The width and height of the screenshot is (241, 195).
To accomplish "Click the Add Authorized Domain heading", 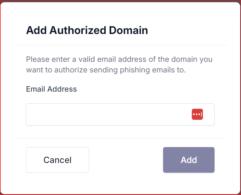I will coord(87,30).
